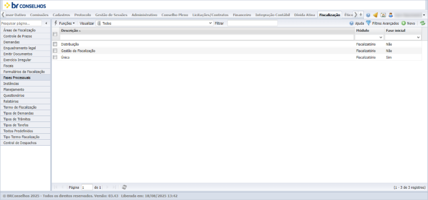Open the Ajuda help button
Screen dimensions: 428x200
356,23
